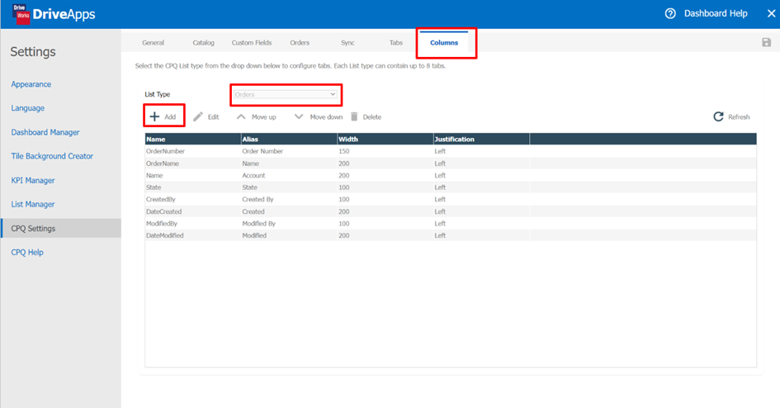Switch to the Catalog tab
Image resolution: width=780 pixels, height=408 pixels.
203,43
